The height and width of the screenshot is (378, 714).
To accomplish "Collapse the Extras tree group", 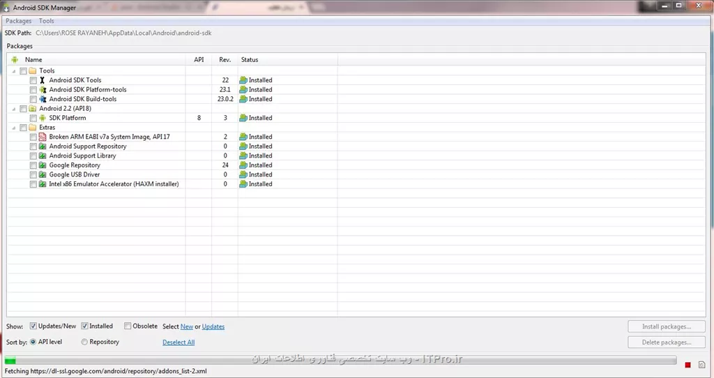I will 14,128.
